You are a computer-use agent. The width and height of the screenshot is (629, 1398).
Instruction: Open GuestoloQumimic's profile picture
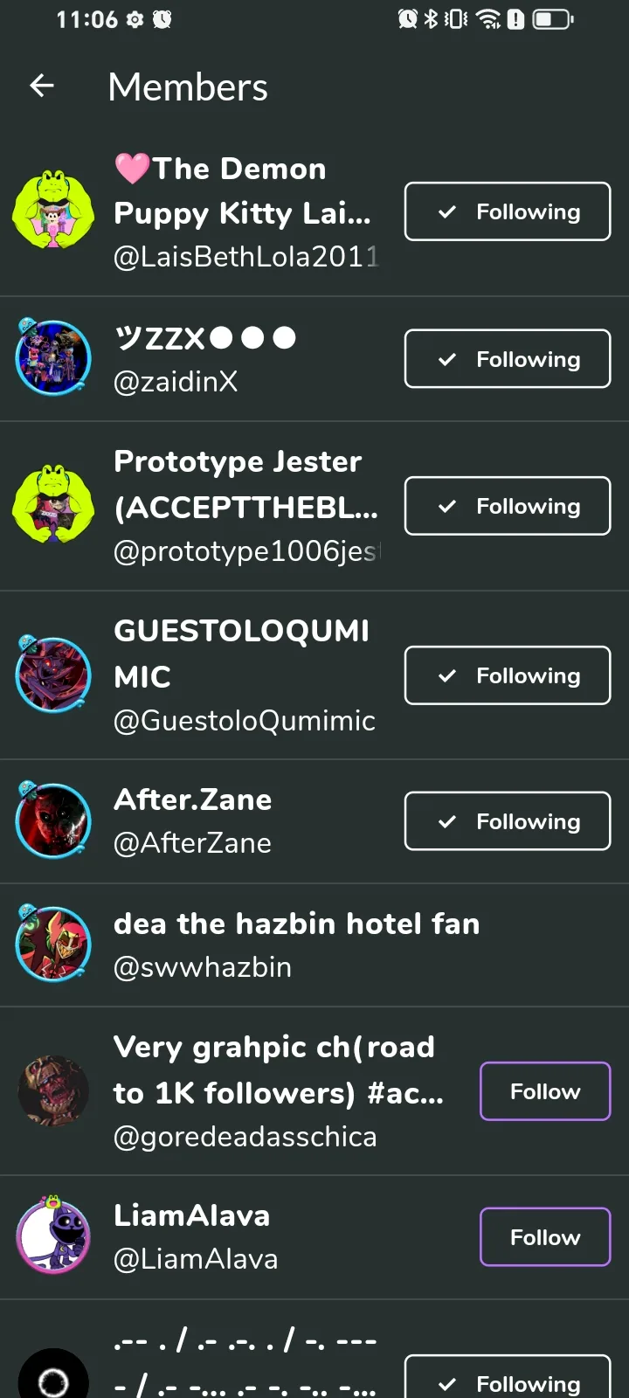coord(53,675)
